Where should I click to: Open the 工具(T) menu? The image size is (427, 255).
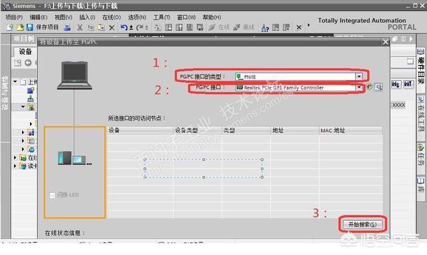(161, 17)
